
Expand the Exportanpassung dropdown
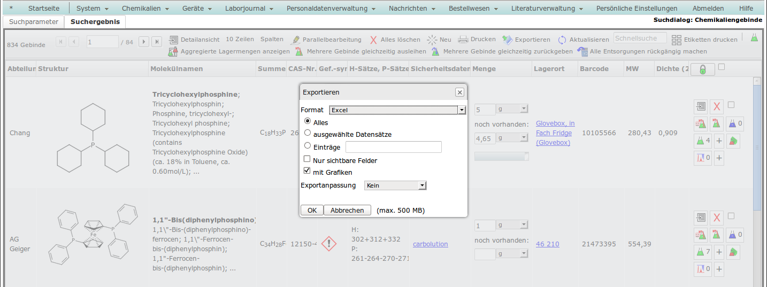(x=395, y=185)
